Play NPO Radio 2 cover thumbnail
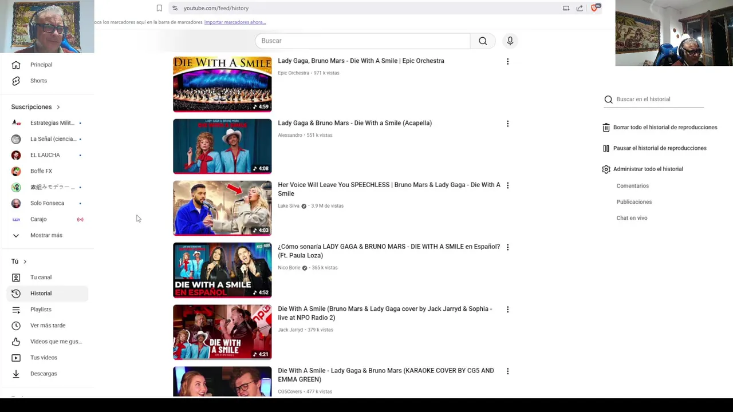Image resolution: width=733 pixels, height=412 pixels. click(x=222, y=332)
